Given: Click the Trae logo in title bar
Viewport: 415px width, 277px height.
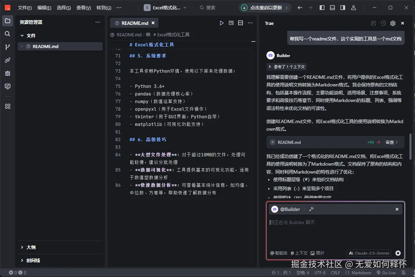Looking at the screenshot, I should pos(7,8).
